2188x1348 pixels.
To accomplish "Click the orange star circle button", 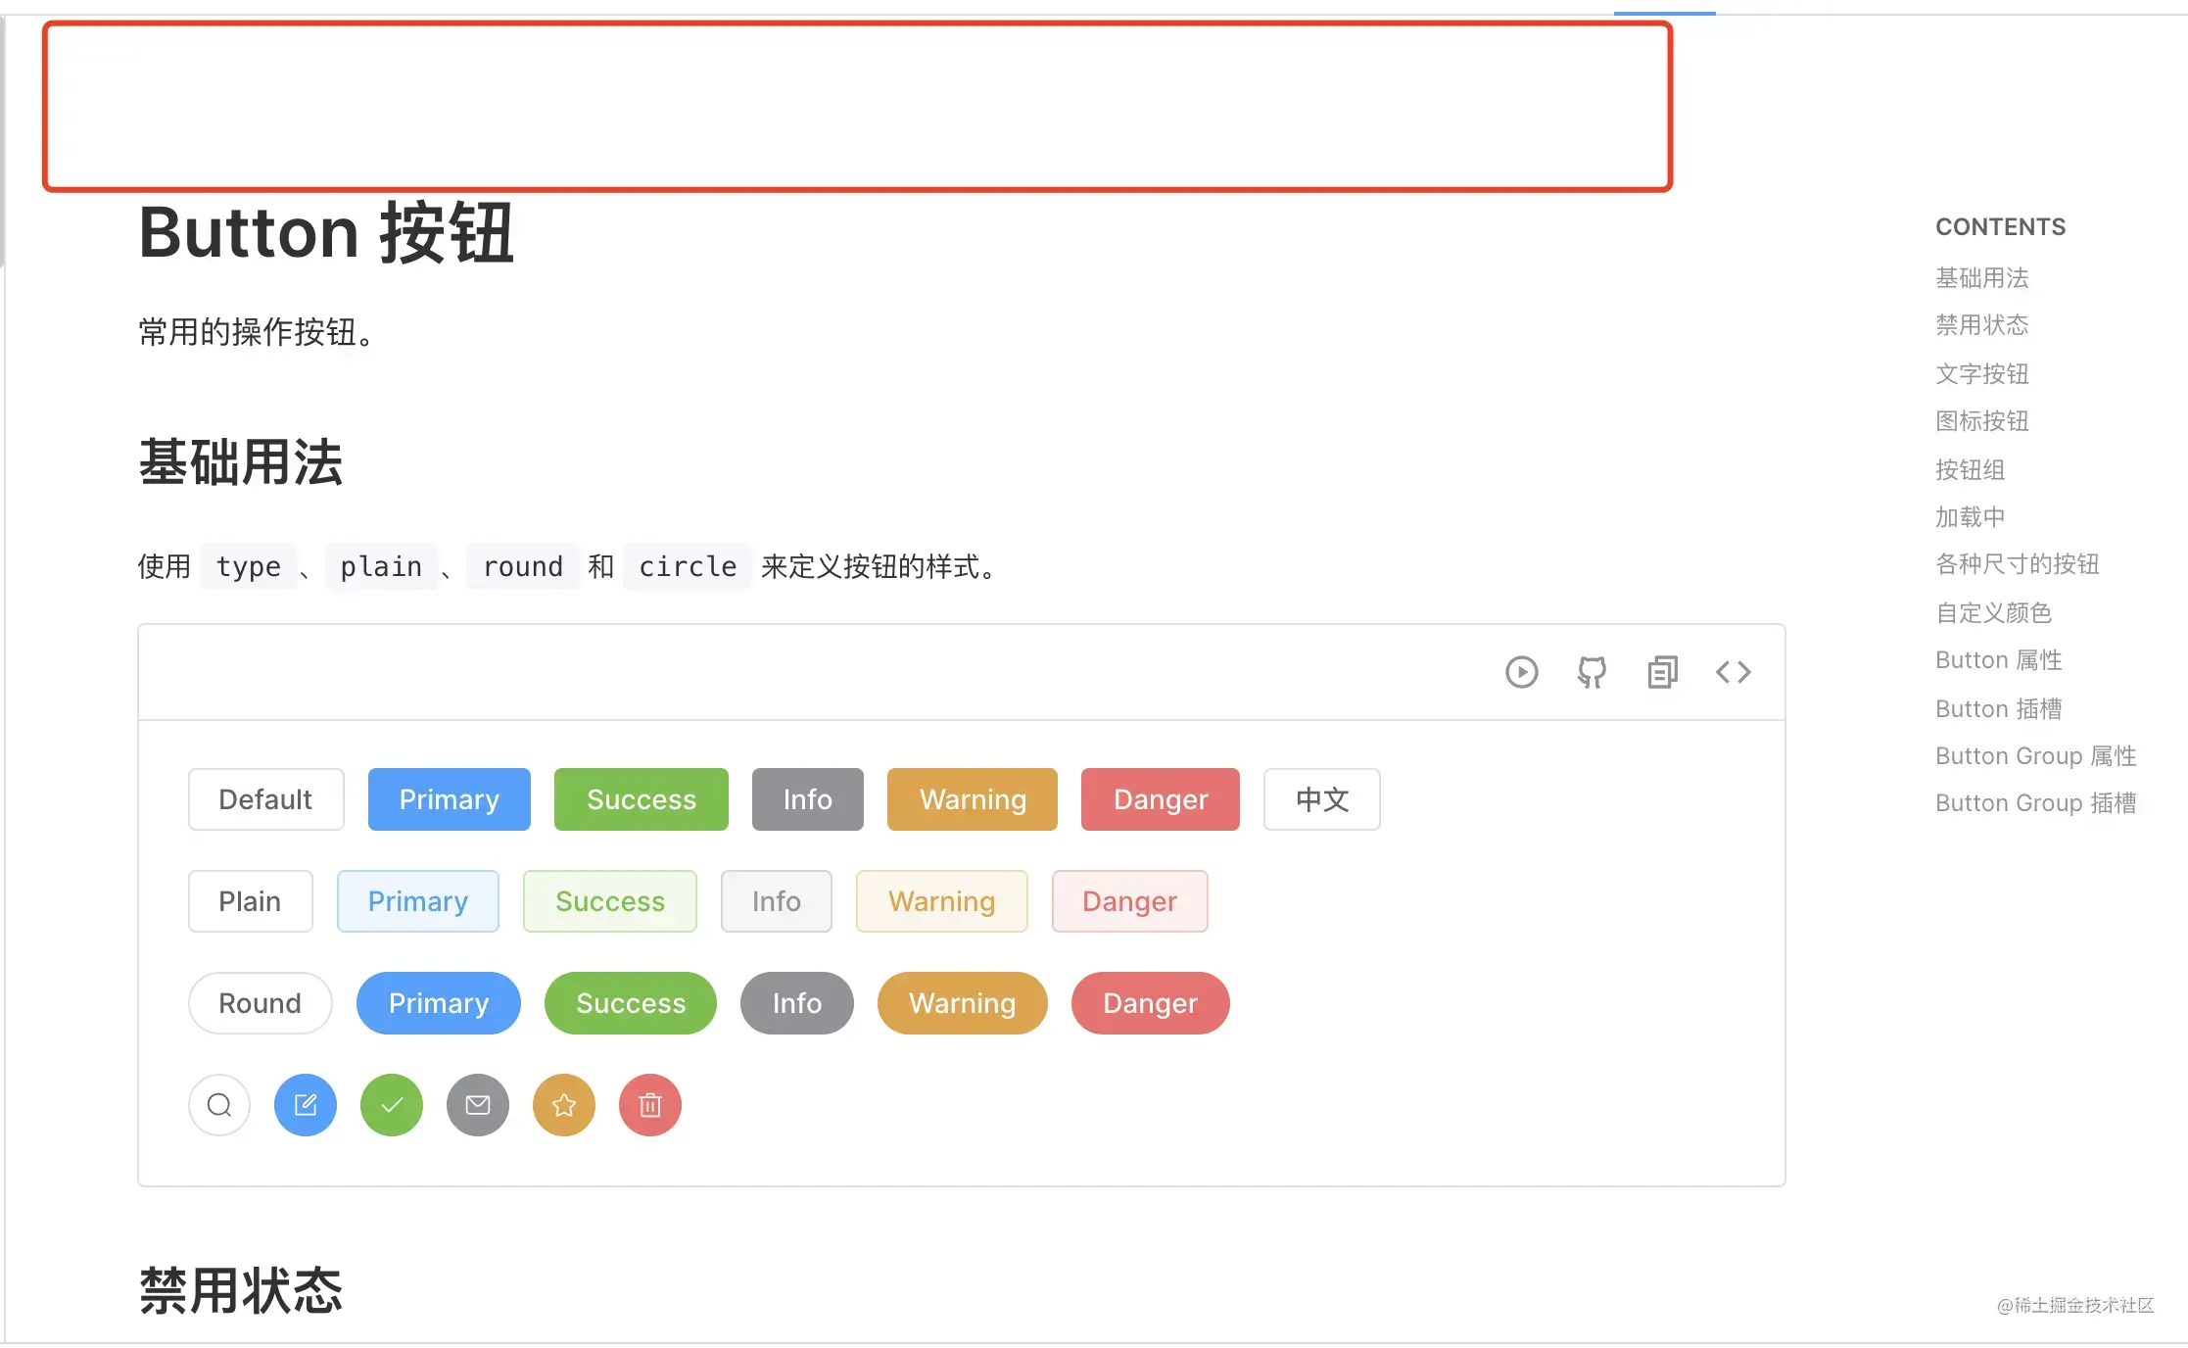I will (564, 1105).
